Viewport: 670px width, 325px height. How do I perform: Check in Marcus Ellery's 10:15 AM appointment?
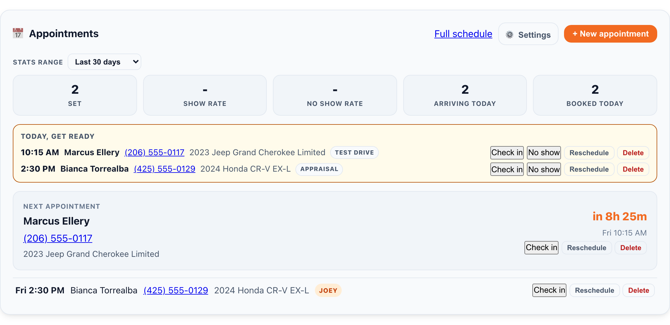(507, 152)
